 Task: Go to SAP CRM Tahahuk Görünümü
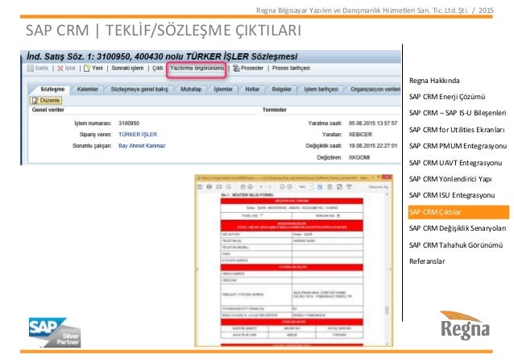coord(456,245)
